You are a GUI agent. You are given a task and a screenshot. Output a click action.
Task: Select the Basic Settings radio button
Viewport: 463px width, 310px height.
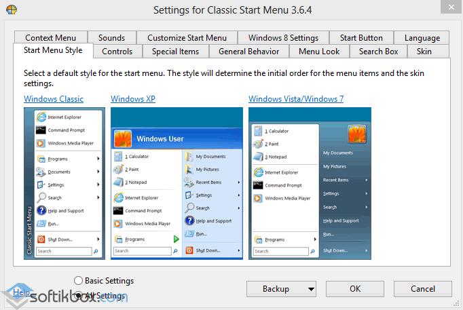click(x=79, y=281)
